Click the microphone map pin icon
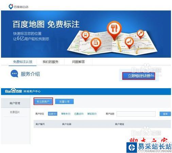The width and height of the screenshot is (172, 153). click(140, 34)
